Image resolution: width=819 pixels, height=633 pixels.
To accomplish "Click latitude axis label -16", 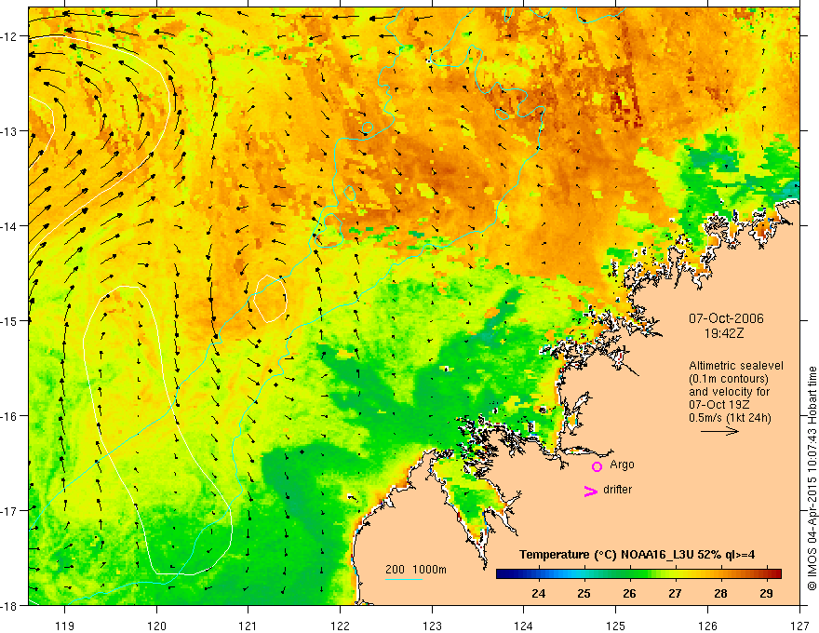I will pyautogui.click(x=10, y=416).
